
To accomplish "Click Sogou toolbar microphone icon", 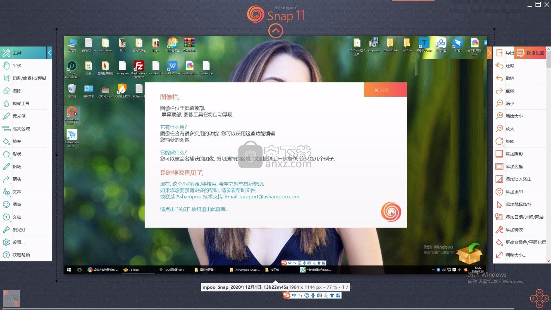I will click(x=313, y=295).
